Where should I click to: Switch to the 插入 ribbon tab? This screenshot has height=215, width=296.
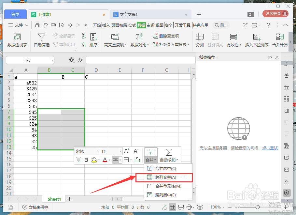tap(106, 24)
